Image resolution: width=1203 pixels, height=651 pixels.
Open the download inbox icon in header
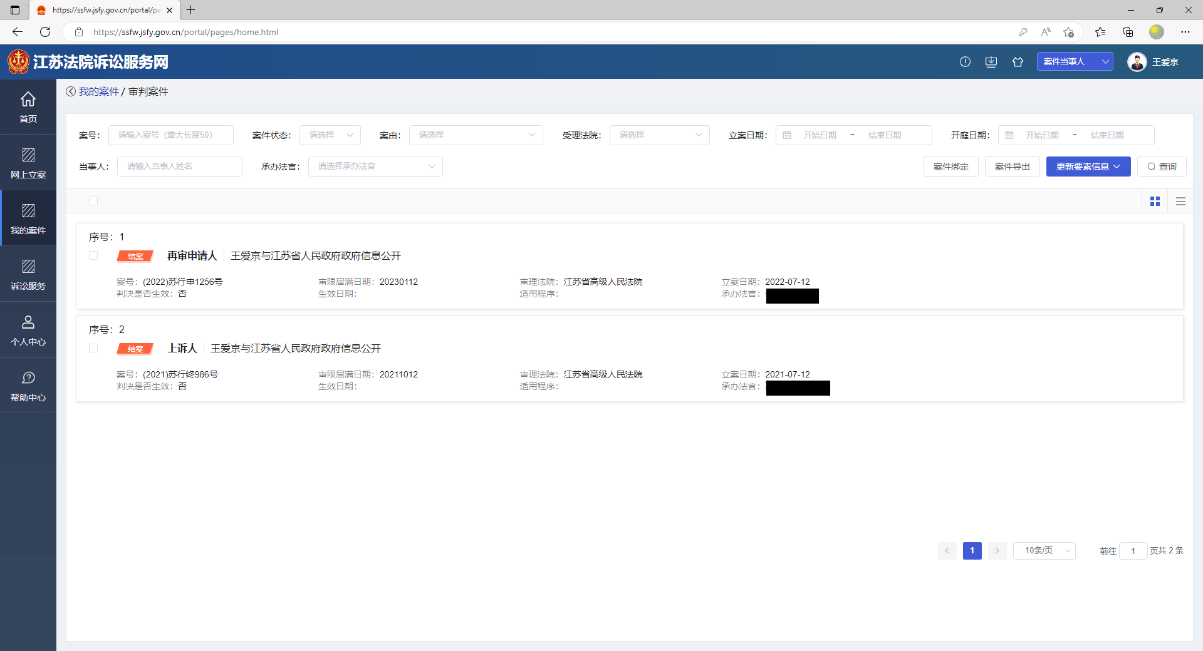991,62
